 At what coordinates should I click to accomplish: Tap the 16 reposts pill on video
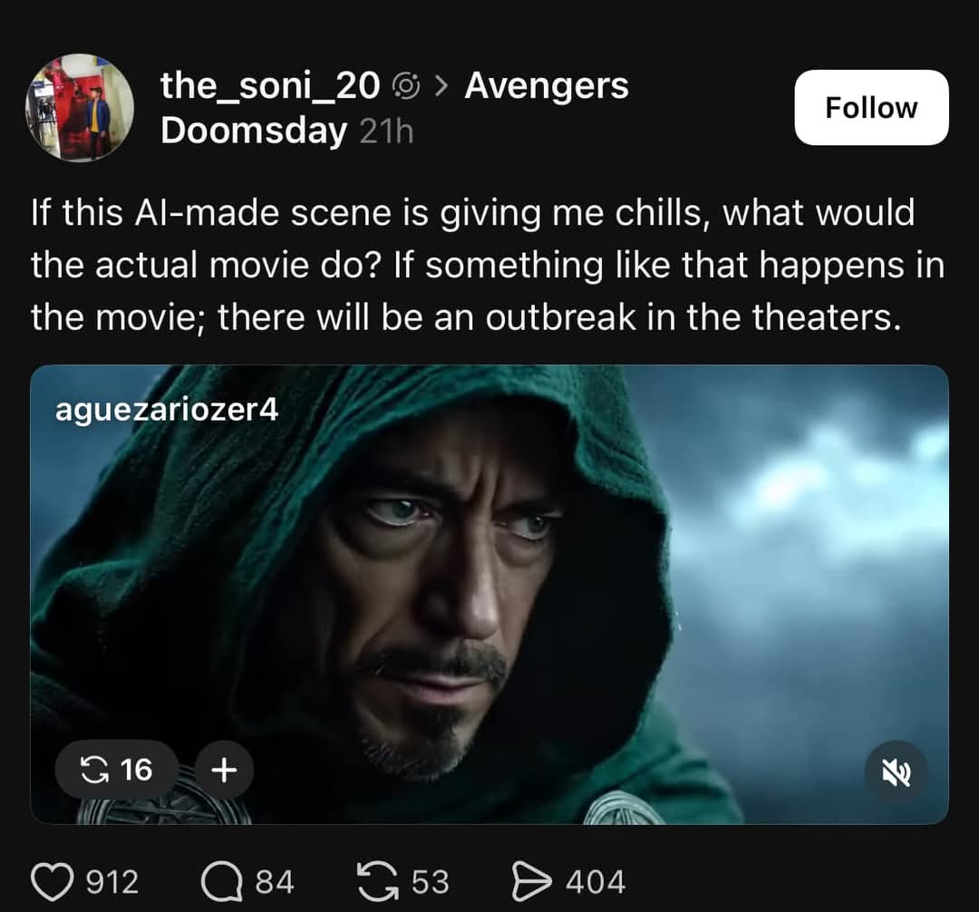tap(117, 770)
